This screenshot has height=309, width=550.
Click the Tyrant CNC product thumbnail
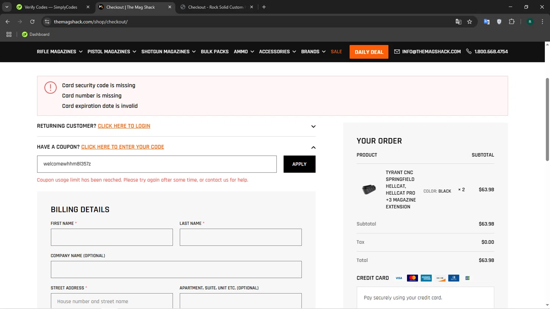369,189
